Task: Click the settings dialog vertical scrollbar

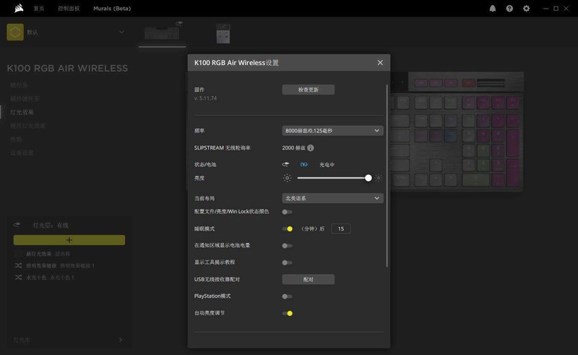Action: (x=387, y=176)
